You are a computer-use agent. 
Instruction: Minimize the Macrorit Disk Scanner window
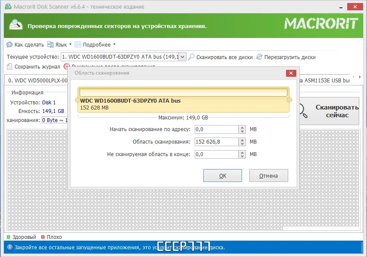point(341,7)
